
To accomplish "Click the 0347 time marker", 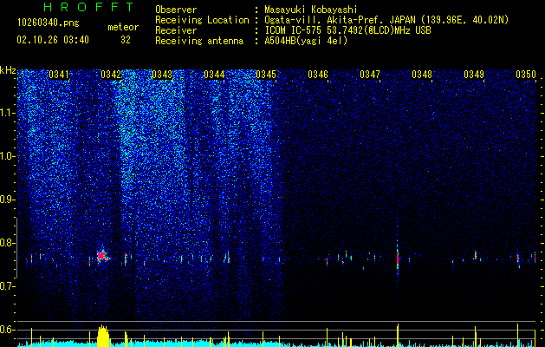I will (370, 75).
